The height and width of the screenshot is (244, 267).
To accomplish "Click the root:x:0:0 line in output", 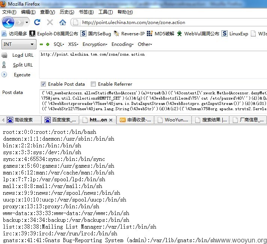I will click(50, 132).
